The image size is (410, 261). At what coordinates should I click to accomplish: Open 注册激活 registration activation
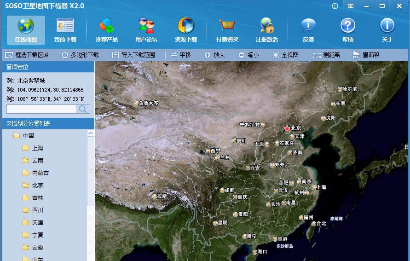(267, 30)
